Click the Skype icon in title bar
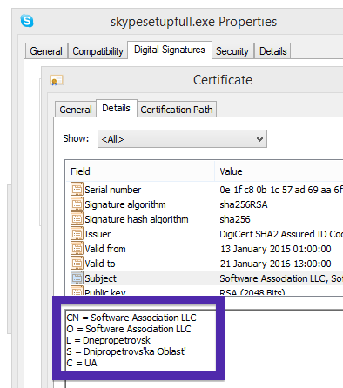 click(x=27, y=21)
